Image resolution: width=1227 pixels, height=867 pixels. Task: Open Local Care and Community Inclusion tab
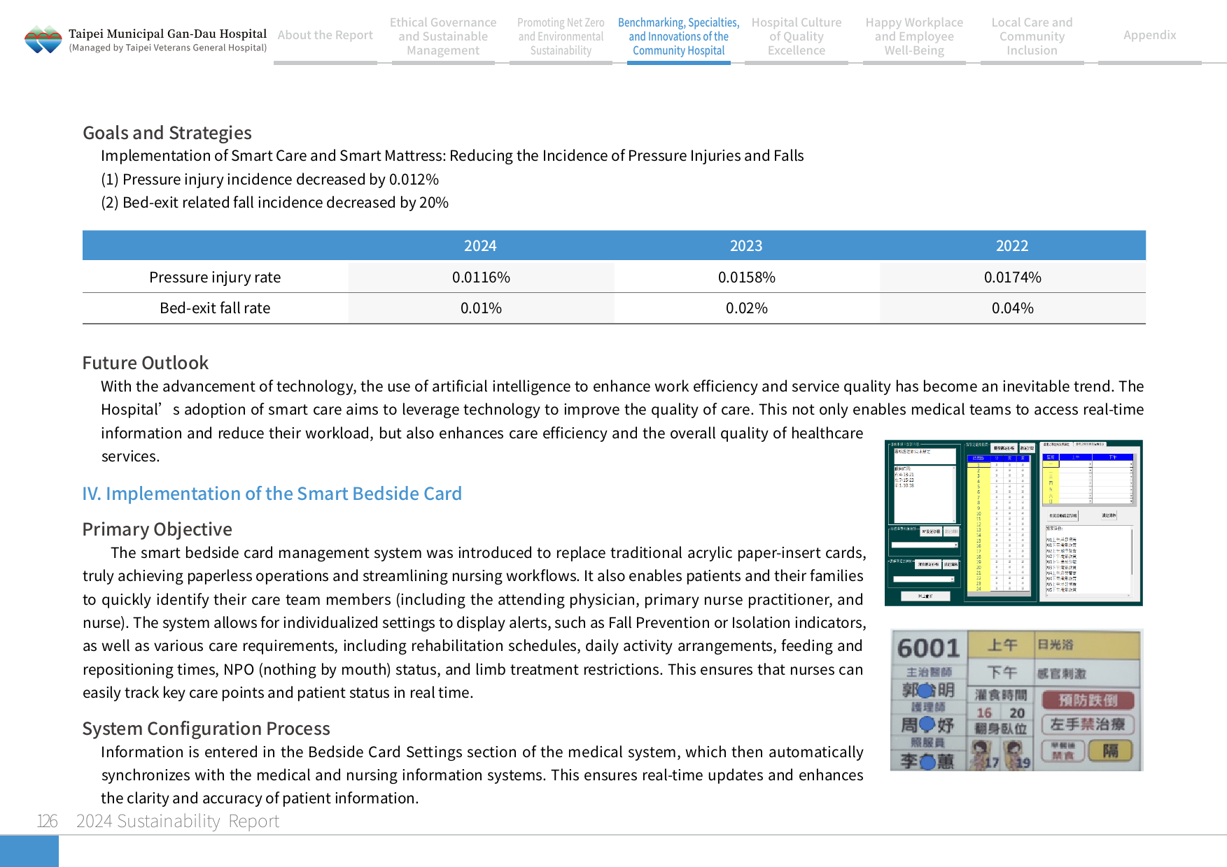1032,36
